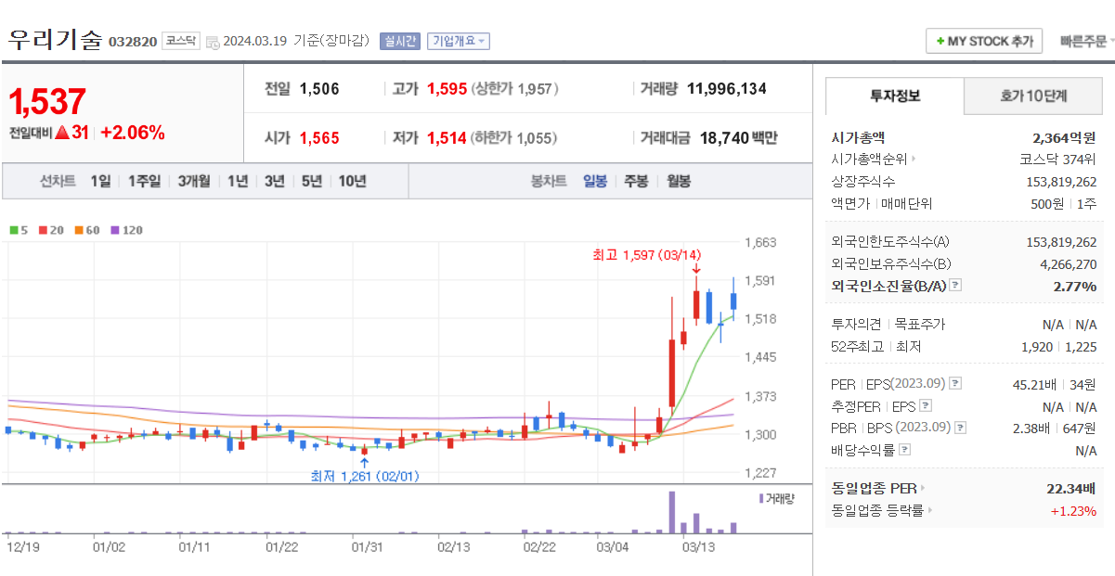Click the calendar icon before 2024.03.19 date
1115x576 pixels.
(213, 42)
